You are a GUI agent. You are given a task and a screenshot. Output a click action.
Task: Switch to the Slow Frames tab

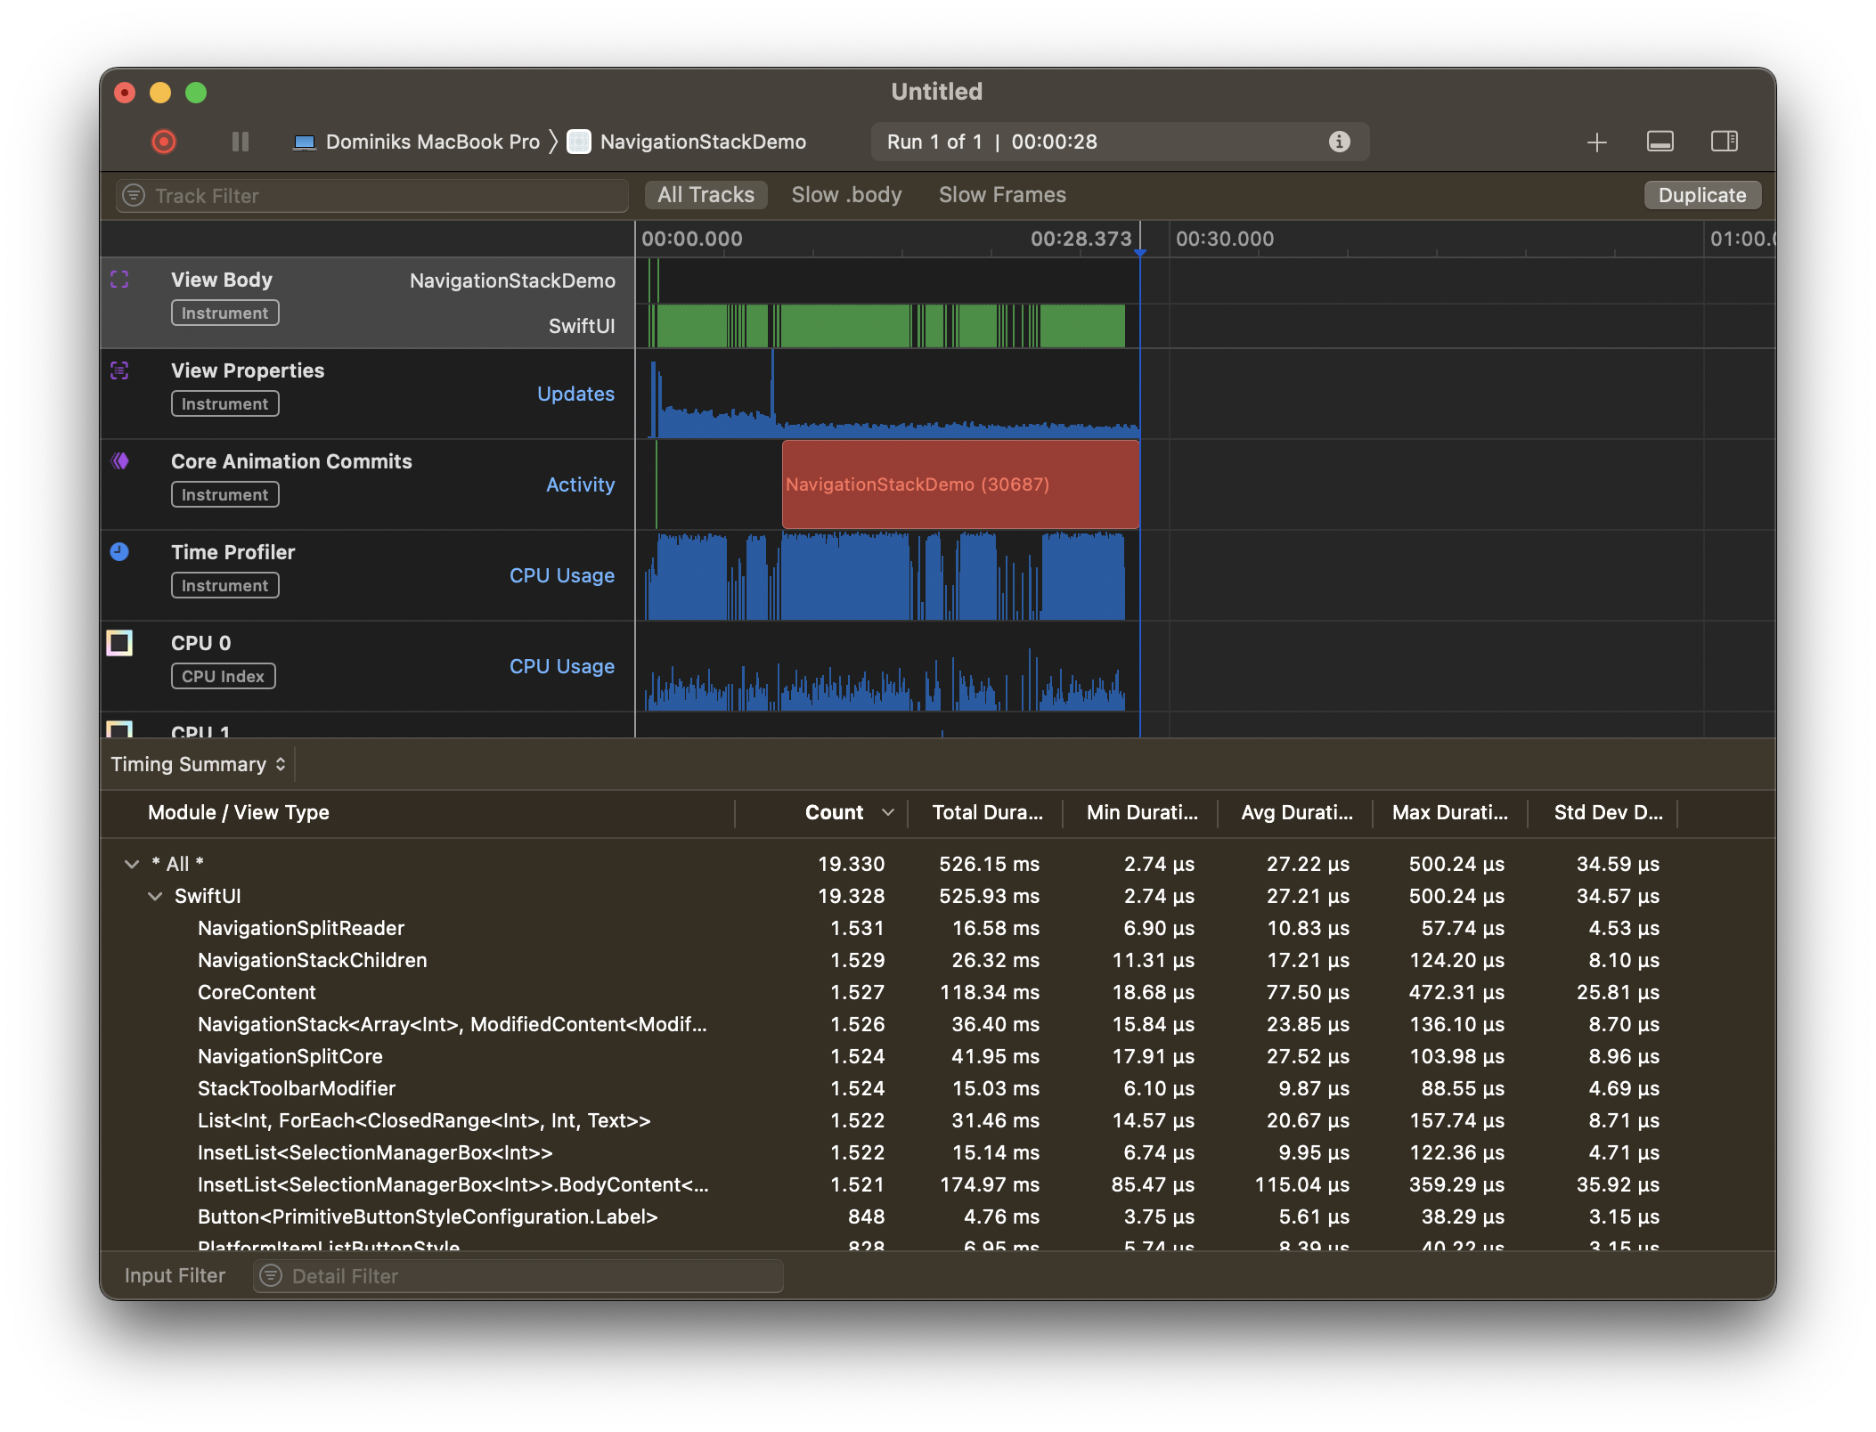(1002, 195)
